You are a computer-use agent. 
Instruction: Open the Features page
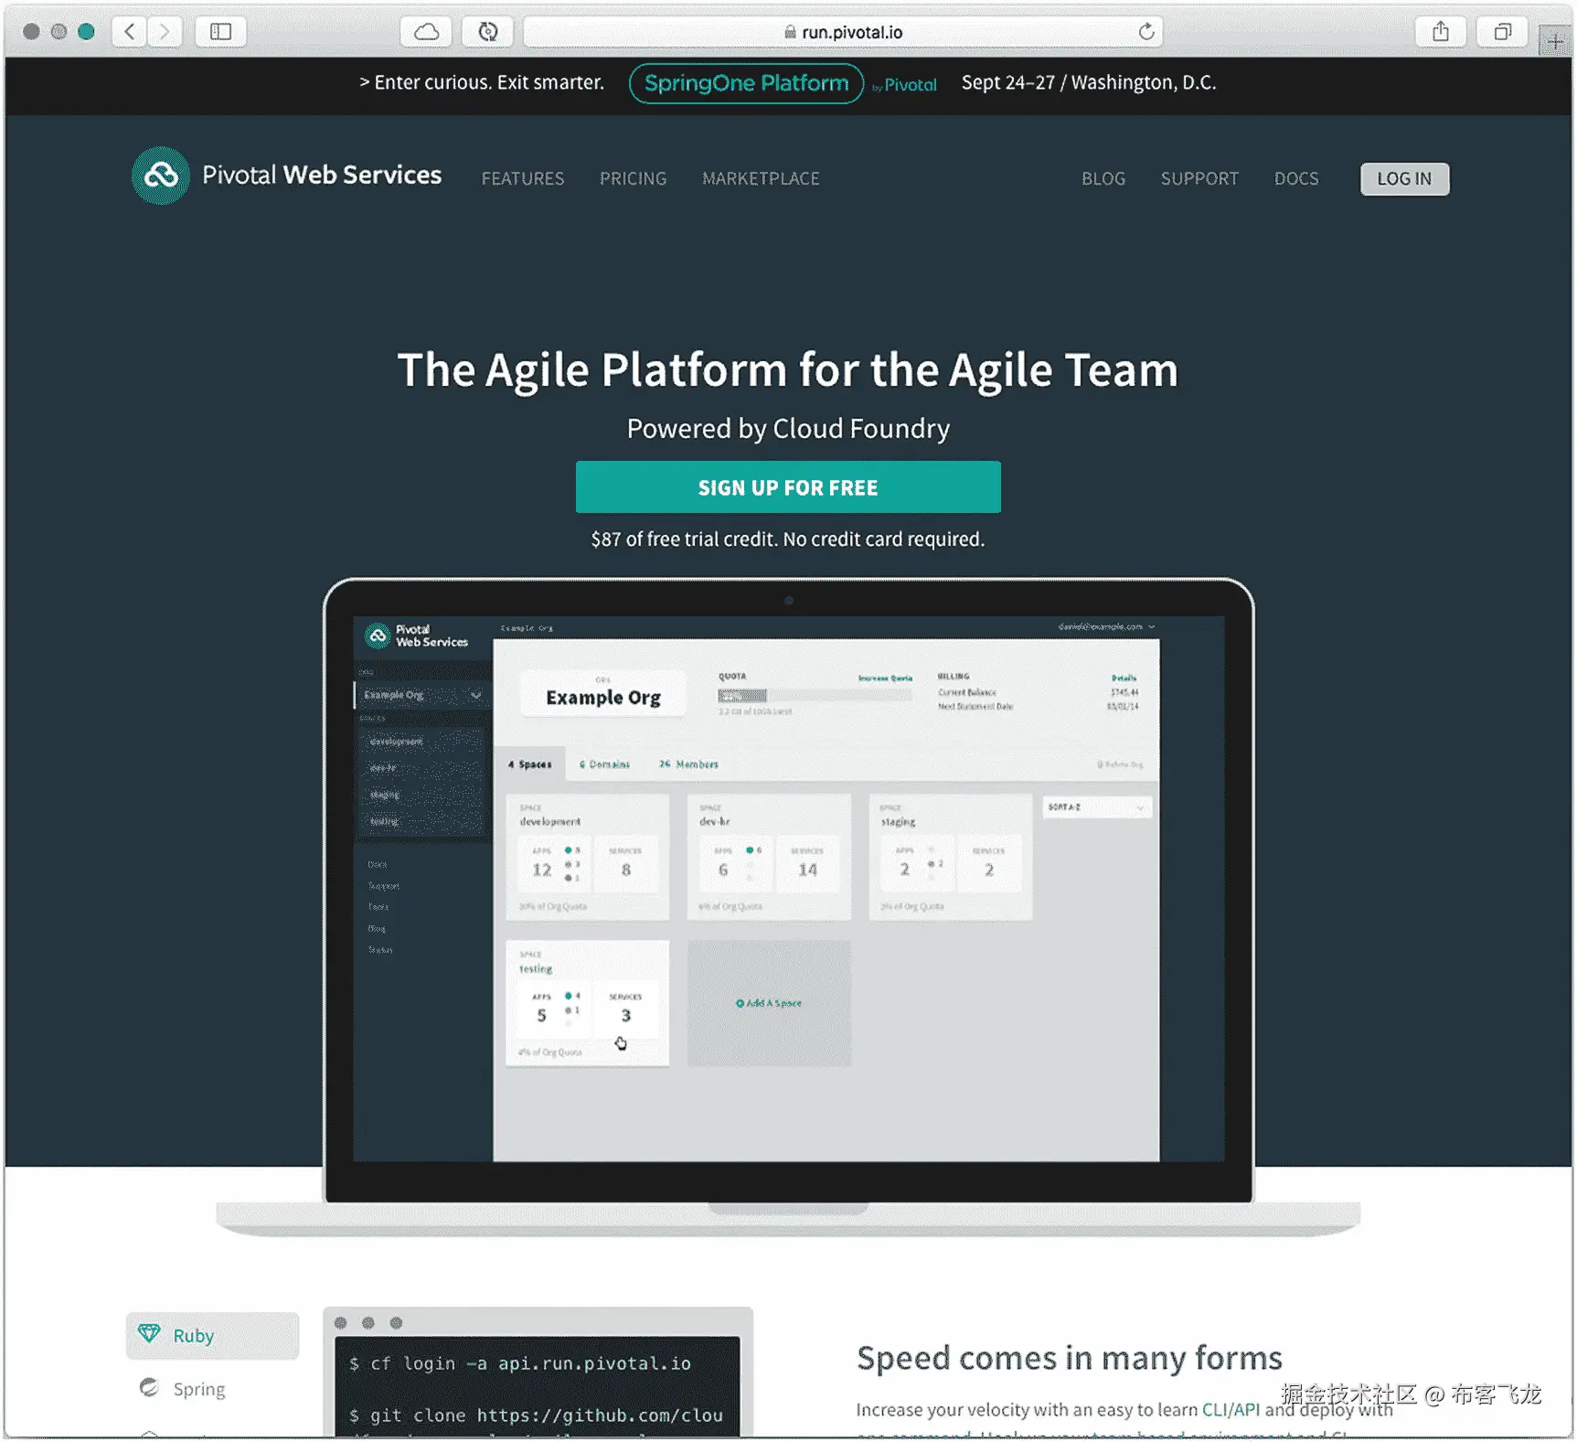(523, 178)
